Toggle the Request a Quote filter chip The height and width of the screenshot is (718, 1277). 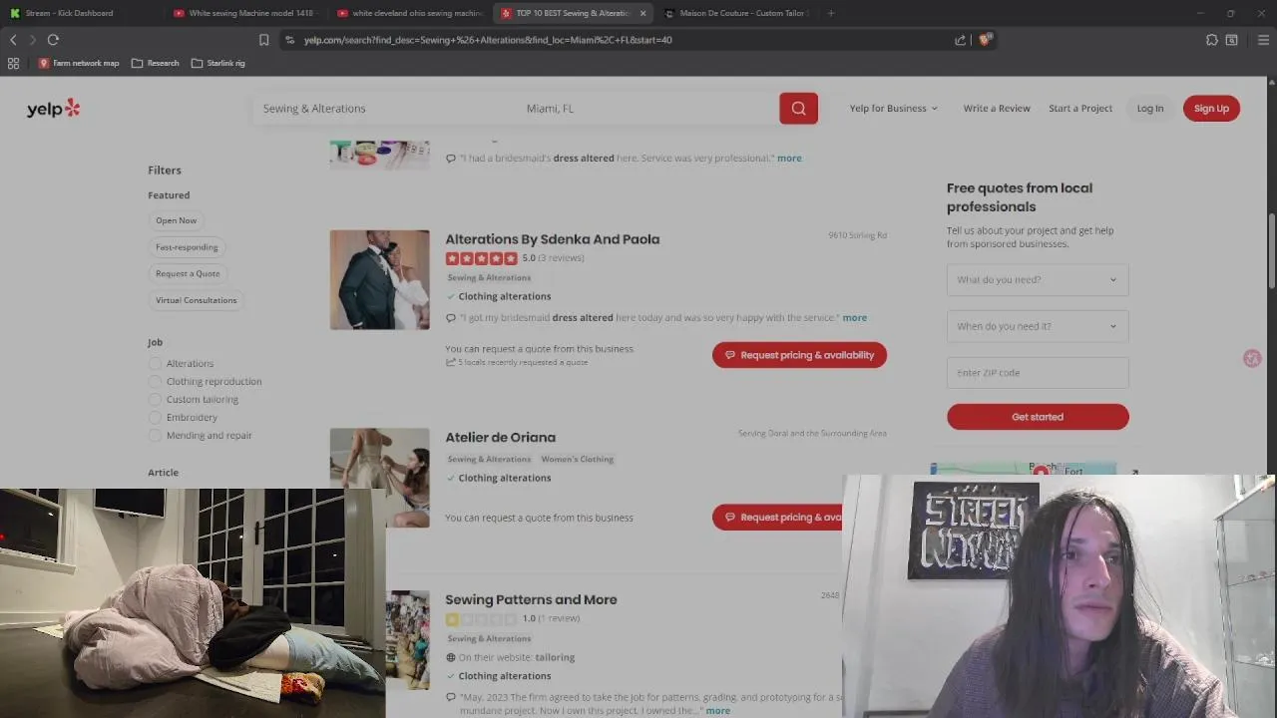coord(188,273)
